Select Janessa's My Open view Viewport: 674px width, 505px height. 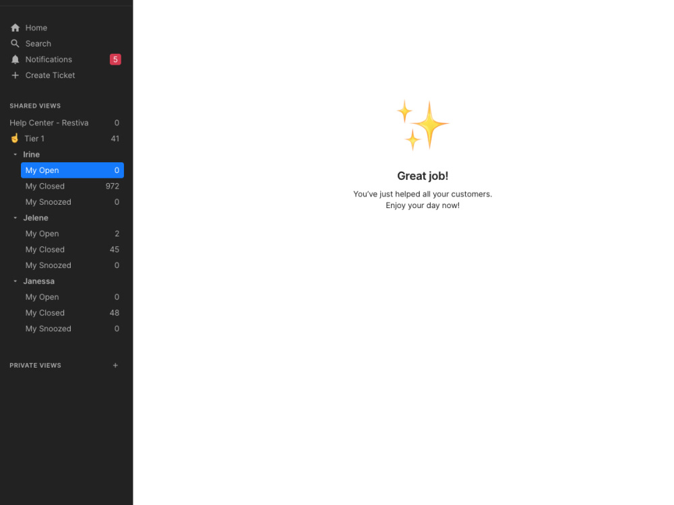[x=72, y=297]
